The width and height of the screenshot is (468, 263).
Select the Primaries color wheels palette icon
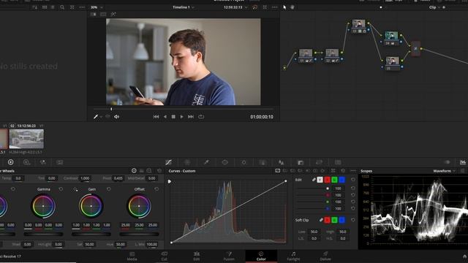pyautogui.click(x=11, y=162)
